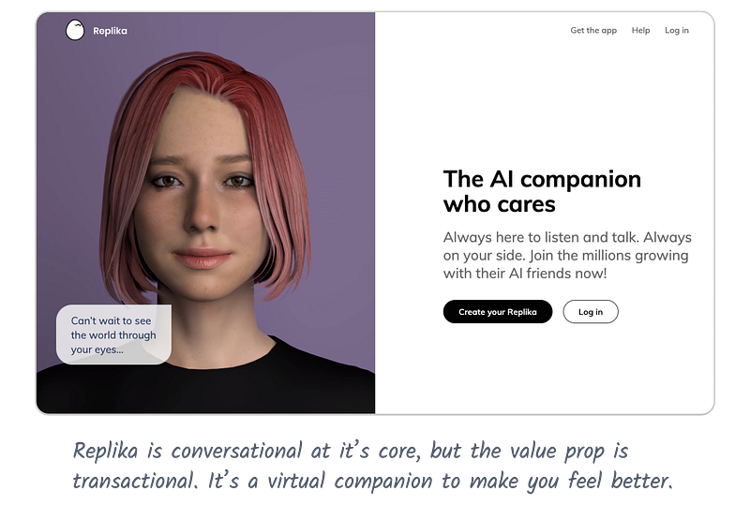
Task: Choose Log in from the top navigation
Action: [x=677, y=30]
